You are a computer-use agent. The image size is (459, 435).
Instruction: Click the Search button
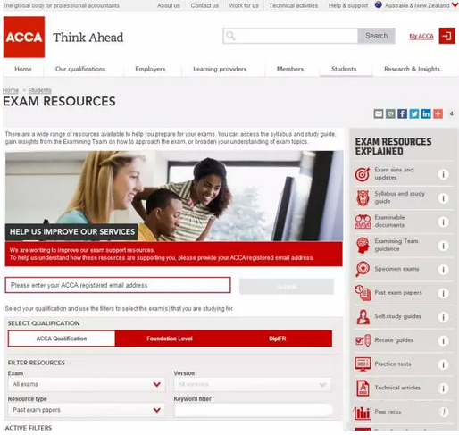[x=377, y=36]
